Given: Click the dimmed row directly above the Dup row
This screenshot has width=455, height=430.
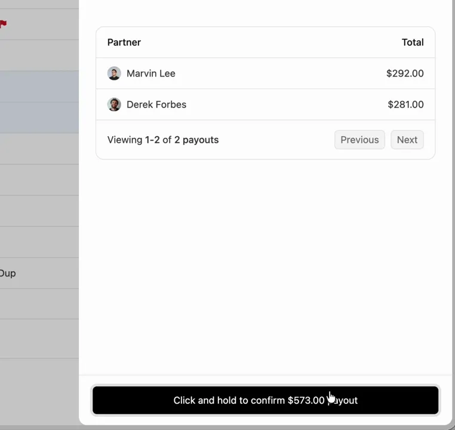Looking at the screenshot, I should pos(39,242).
